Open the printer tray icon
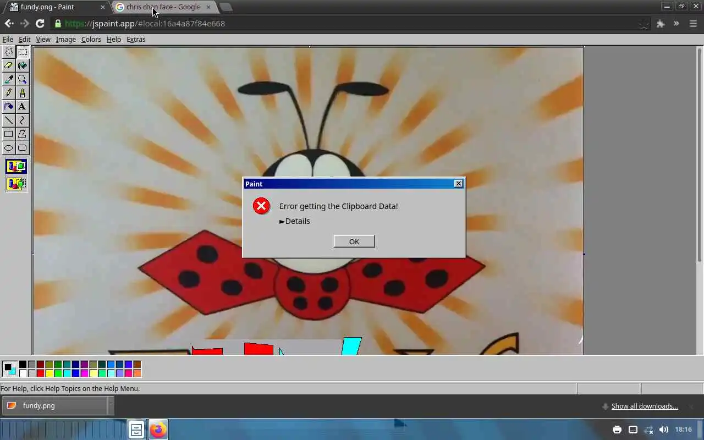The image size is (704, 440). click(617, 430)
